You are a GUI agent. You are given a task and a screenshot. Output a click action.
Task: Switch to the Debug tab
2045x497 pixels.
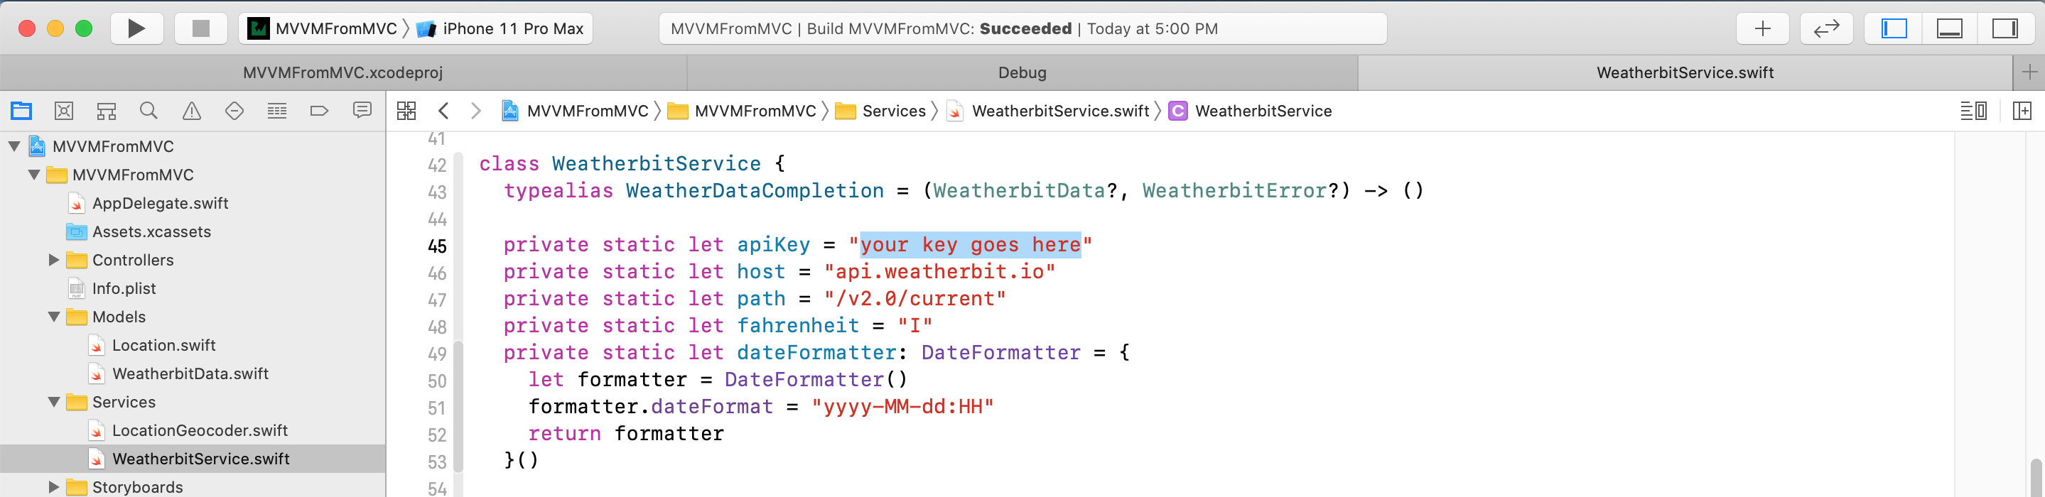pyautogui.click(x=1022, y=73)
